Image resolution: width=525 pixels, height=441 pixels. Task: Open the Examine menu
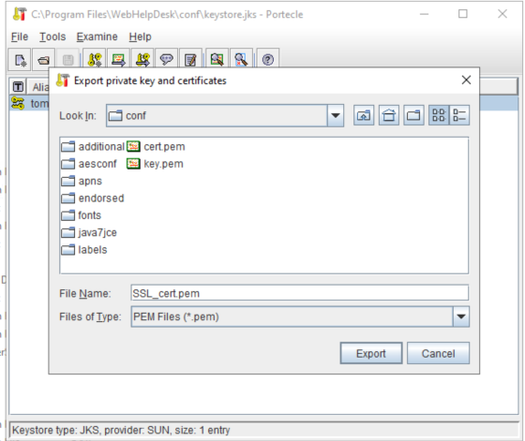click(x=97, y=37)
